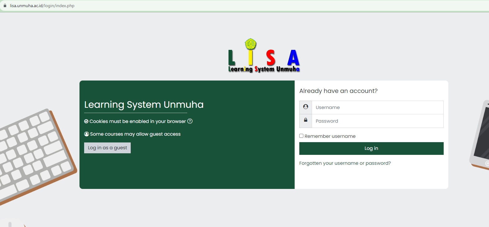Click 'Cookies must be enabled in your browser' text
The height and width of the screenshot is (227, 489).
click(138, 121)
